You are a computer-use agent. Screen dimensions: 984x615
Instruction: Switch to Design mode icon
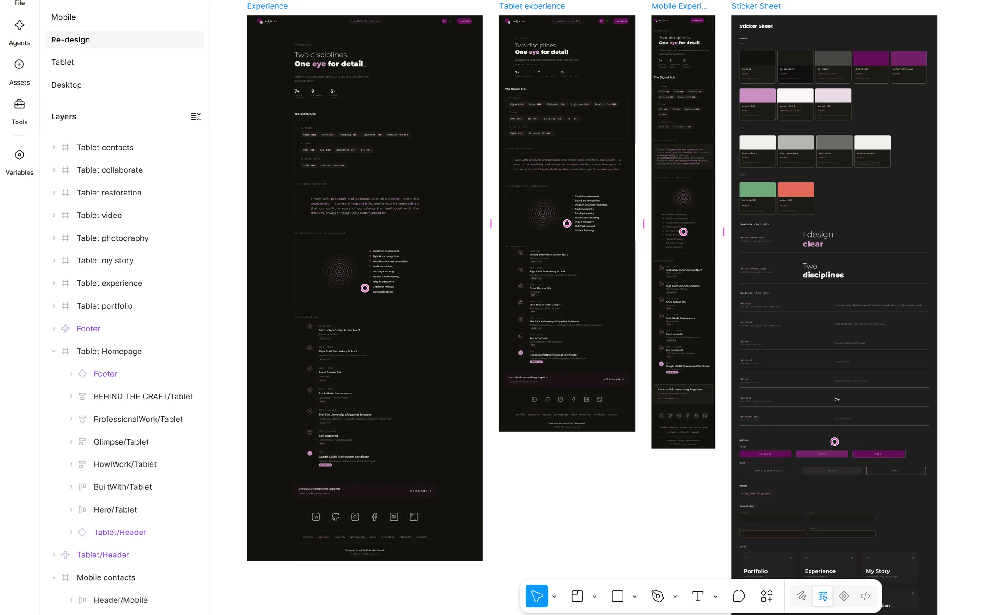[823, 596]
